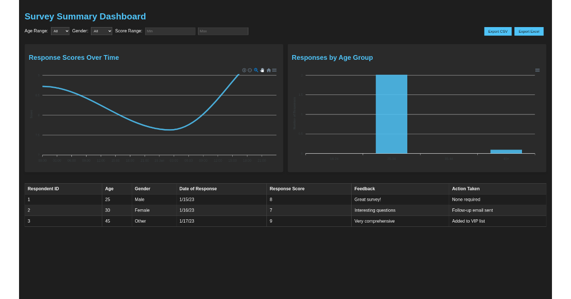Open the hamburger menu on Responses by Age chart
Screen dimensions: 571x299
tap(537, 70)
